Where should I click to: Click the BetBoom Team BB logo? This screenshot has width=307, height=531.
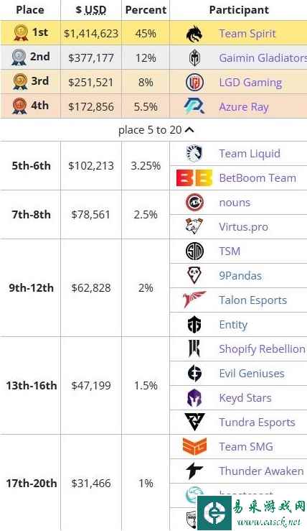[194, 177]
